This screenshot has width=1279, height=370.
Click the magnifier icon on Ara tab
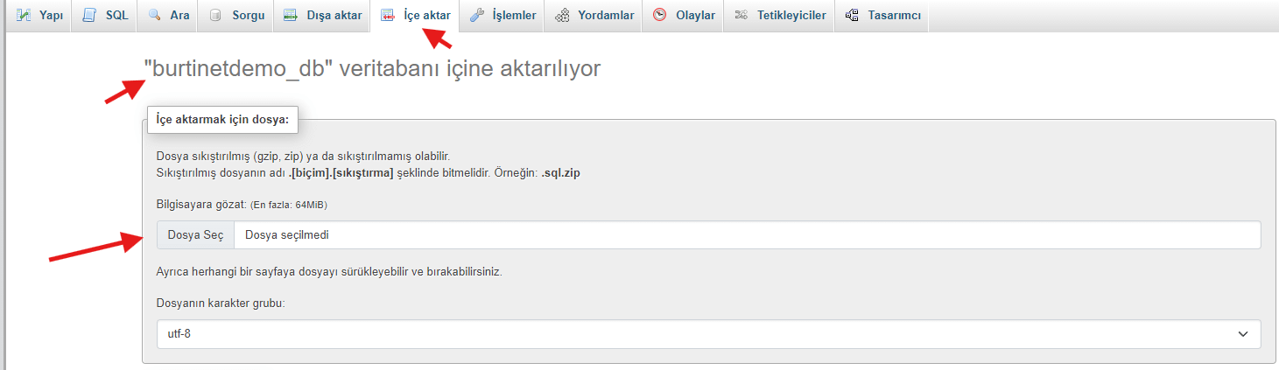pyautogui.click(x=155, y=15)
